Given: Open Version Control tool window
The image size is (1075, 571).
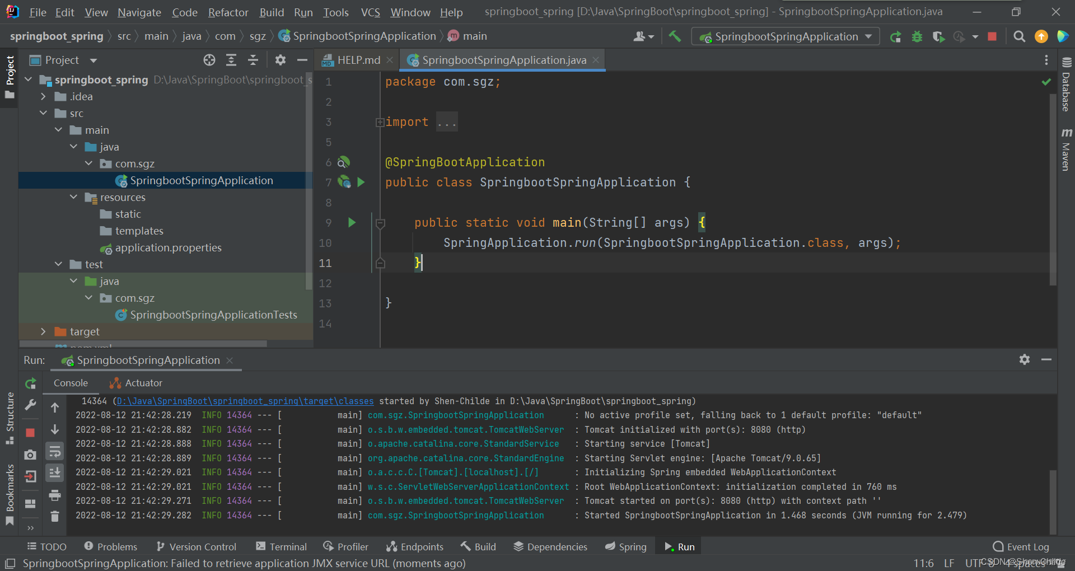Looking at the screenshot, I should click(197, 547).
